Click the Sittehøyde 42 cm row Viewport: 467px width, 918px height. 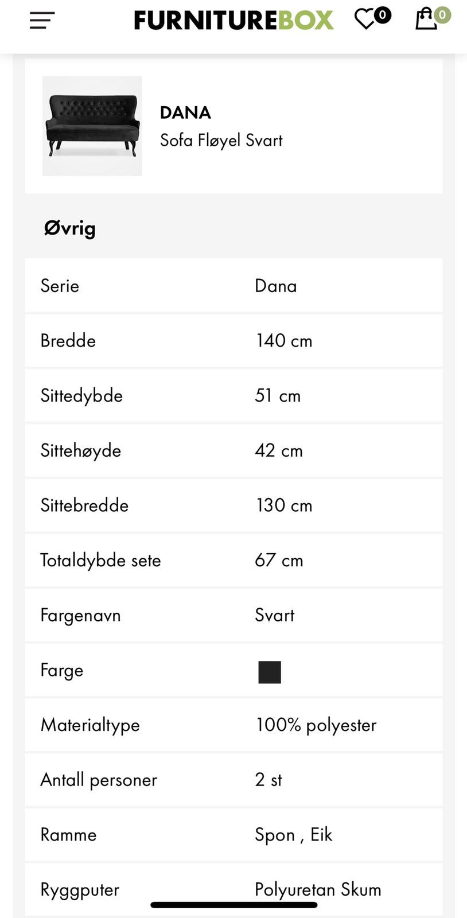(x=234, y=450)
